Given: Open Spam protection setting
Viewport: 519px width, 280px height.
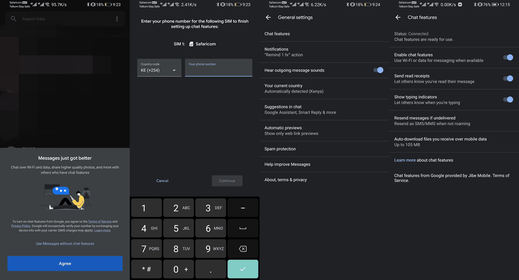Looking at the screenshot, I should coord(324,149).
